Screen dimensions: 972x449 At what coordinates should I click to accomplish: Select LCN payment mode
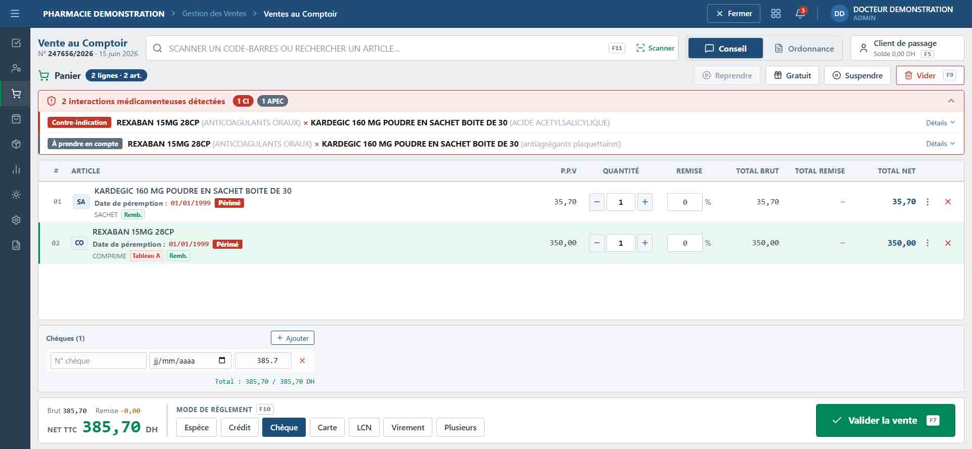[x=364, y=427]
